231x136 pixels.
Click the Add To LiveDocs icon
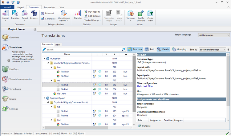tap(141, 14)
